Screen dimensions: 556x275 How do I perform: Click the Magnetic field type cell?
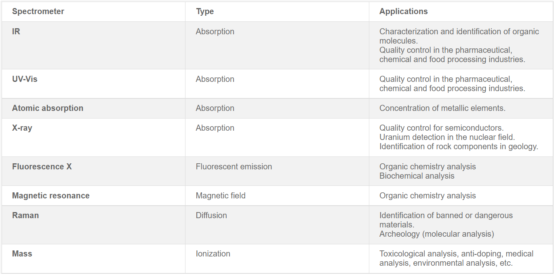click(221, 196)
